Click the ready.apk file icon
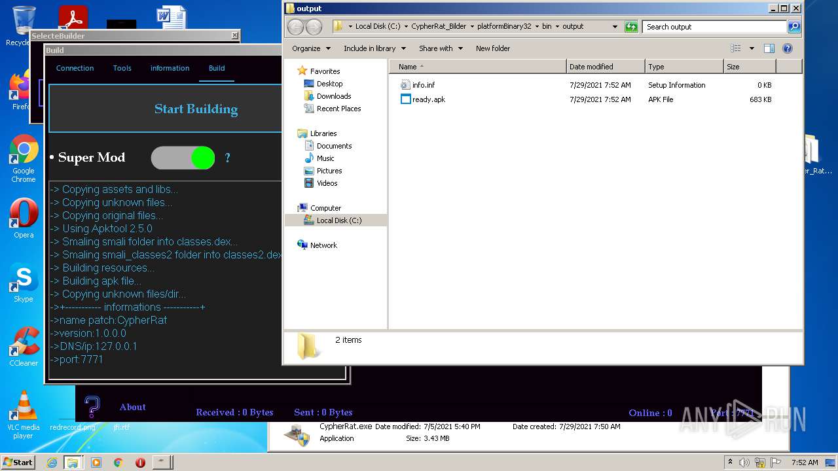This screenshot has width=838, height=471. 405,99
